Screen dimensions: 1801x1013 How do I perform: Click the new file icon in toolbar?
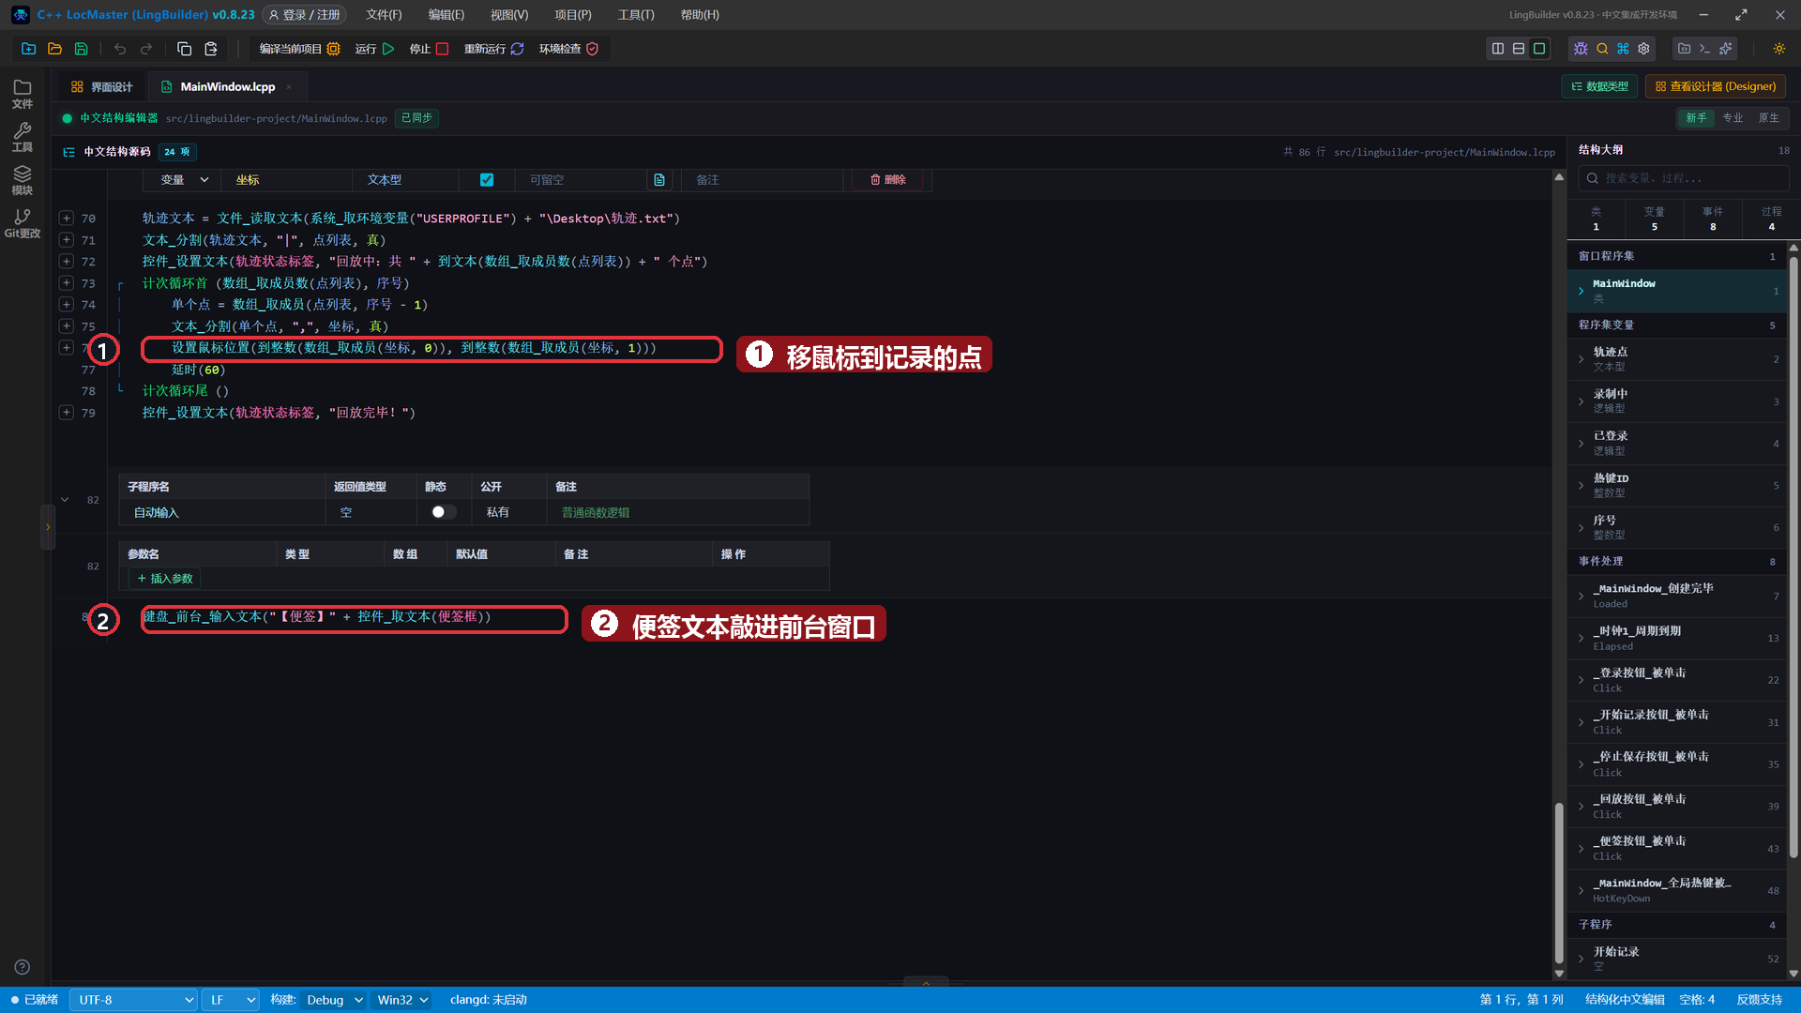(x=28, y=49)
